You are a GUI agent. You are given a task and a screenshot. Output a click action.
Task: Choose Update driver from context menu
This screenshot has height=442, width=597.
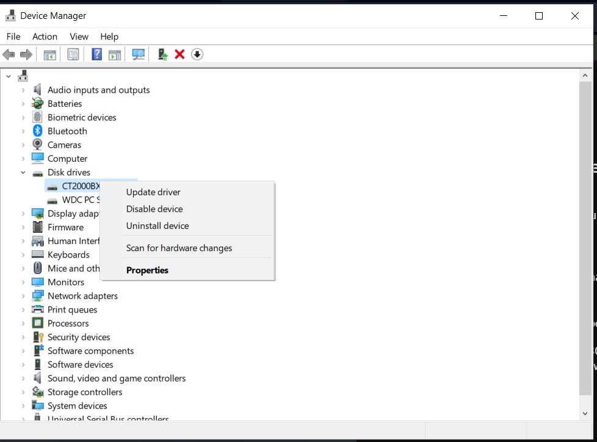point(187,192)
